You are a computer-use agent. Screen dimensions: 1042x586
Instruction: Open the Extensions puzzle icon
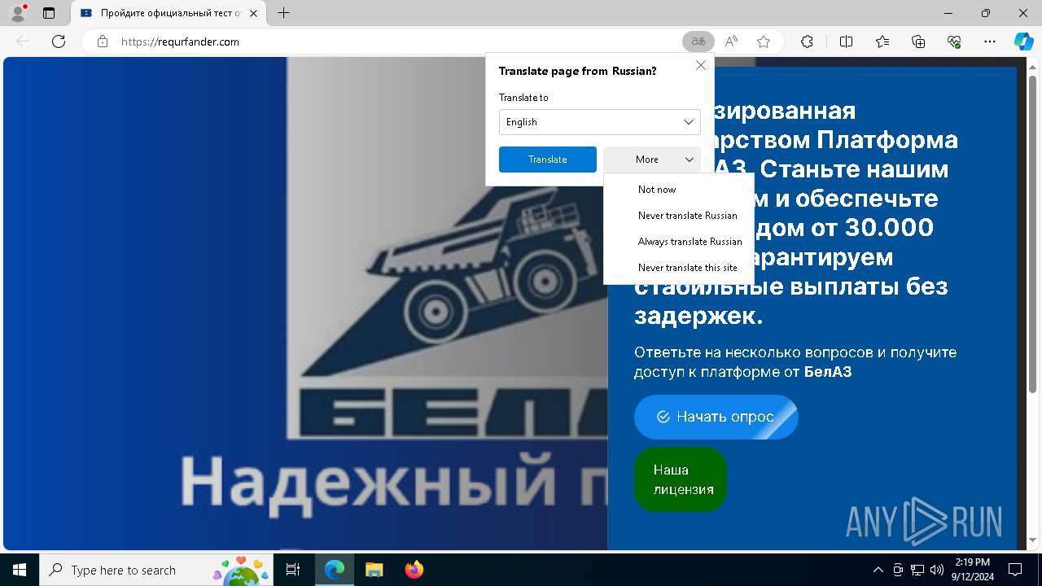coord(807,42)
